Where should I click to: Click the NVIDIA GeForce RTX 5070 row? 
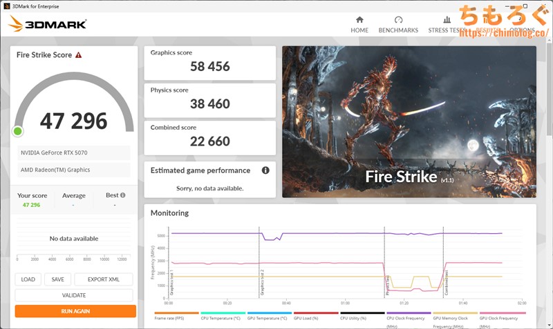pyautogui.click(x=74, y=152)
